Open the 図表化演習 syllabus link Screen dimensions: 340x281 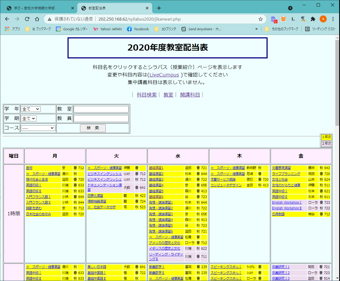coord(95,196)
